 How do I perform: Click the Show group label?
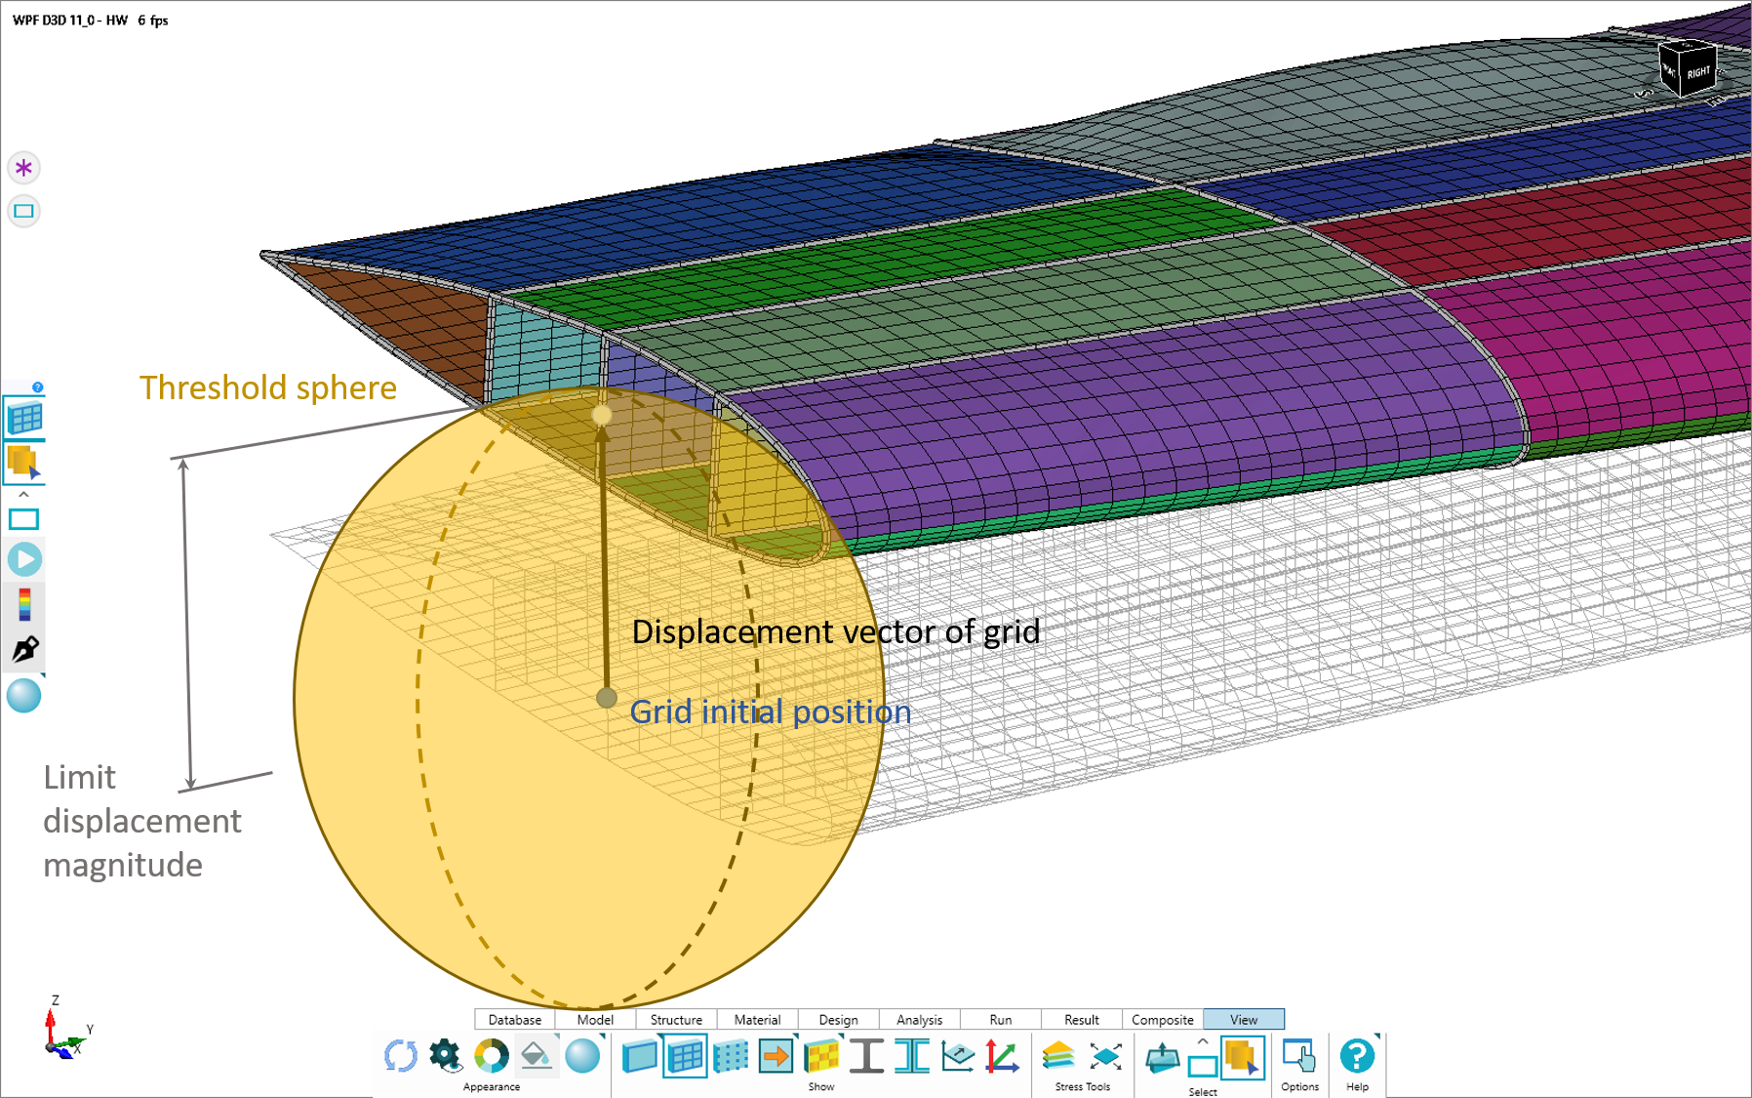click(x=821, y=1086)
